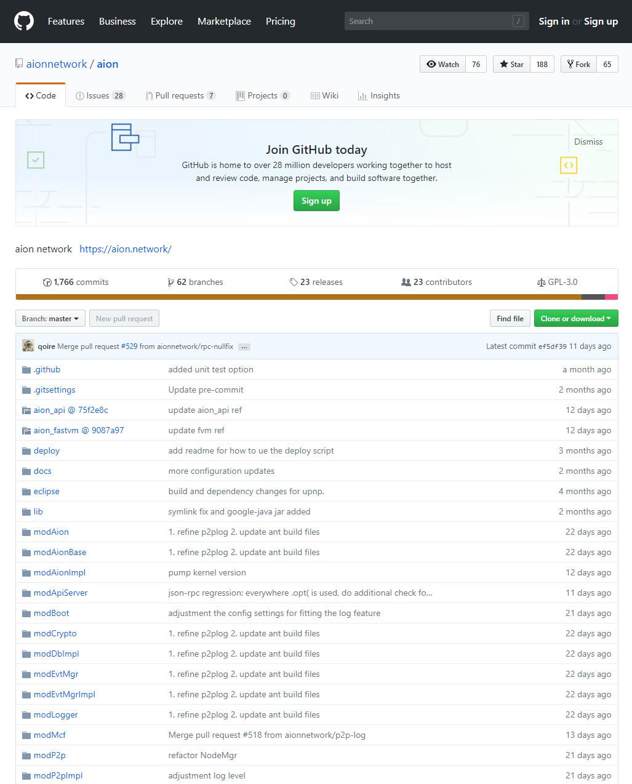Viewport: 632px width, 784px height.
Task: Open the Insights tab
Action: pos(379,96)
